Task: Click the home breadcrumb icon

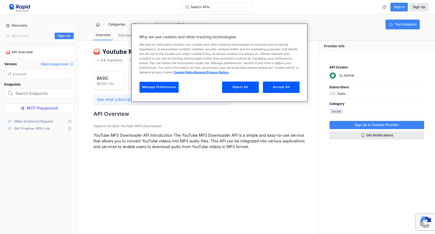Action: point(98,24)
